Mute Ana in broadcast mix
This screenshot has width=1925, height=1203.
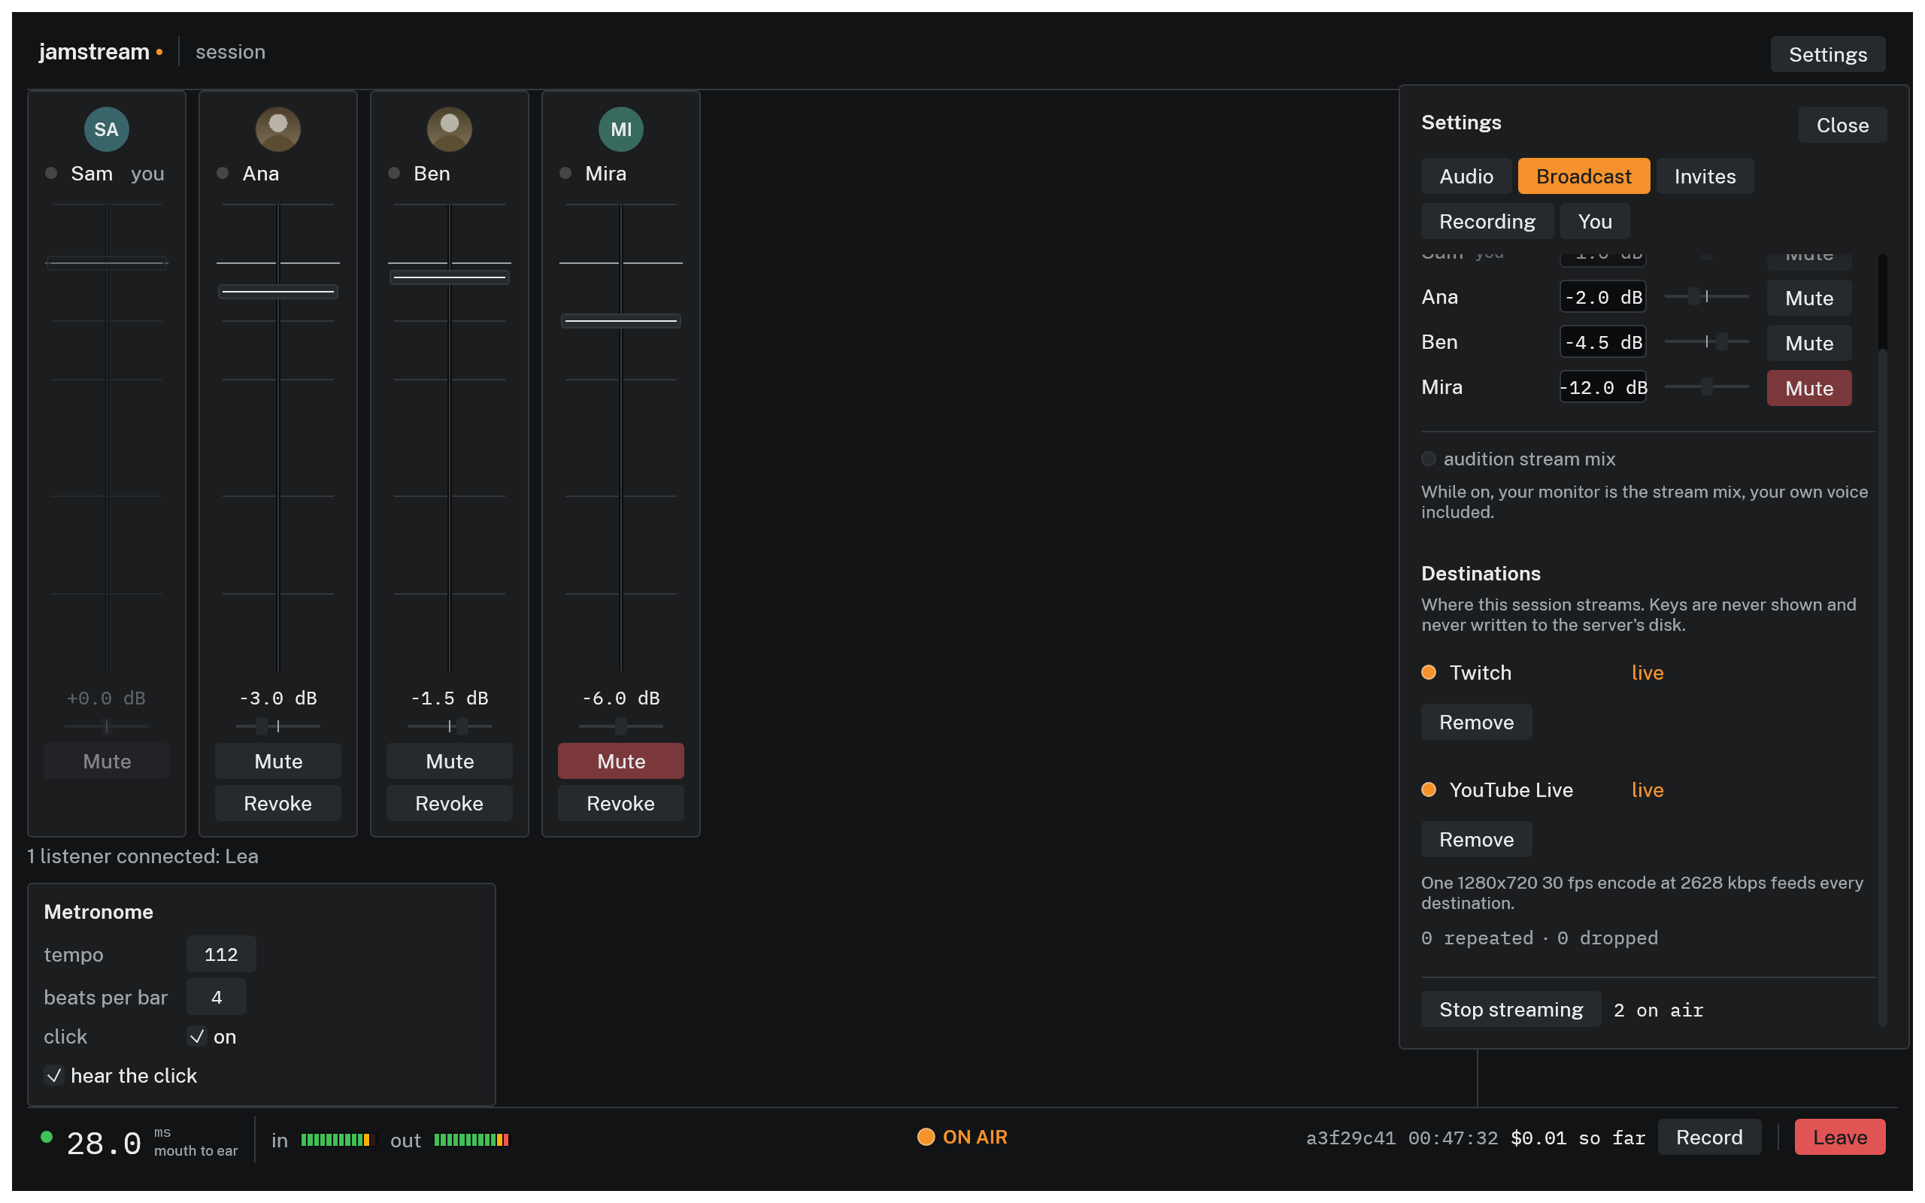click(x=1809, y=298)
